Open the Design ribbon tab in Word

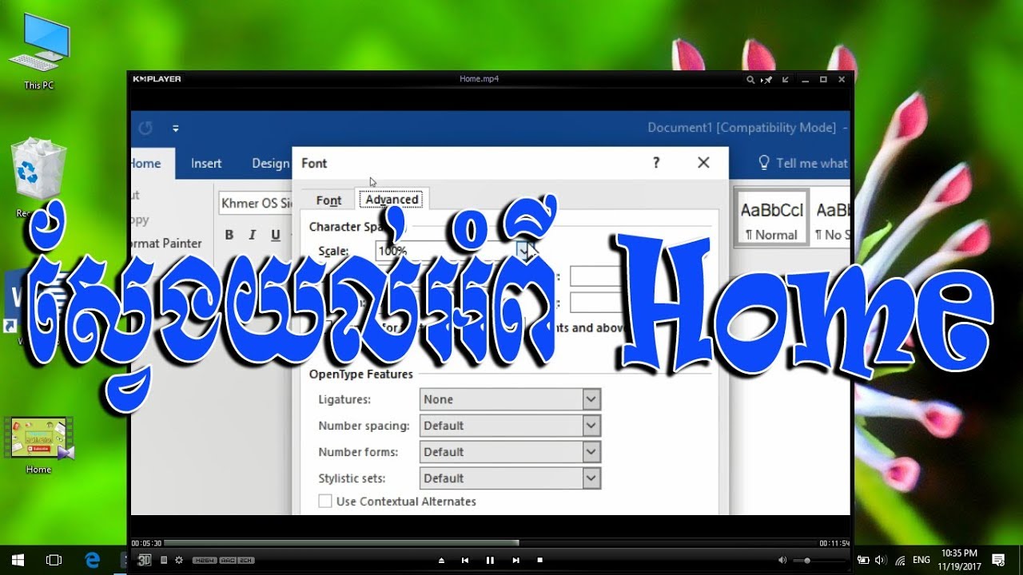271,163
